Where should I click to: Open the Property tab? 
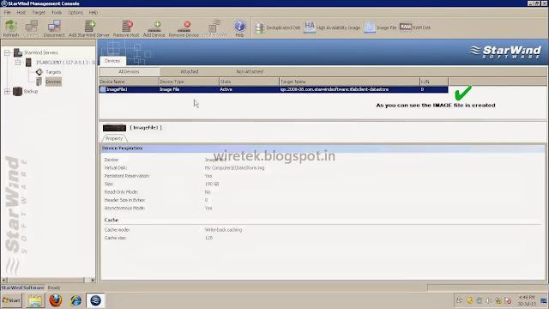[114, 138]
